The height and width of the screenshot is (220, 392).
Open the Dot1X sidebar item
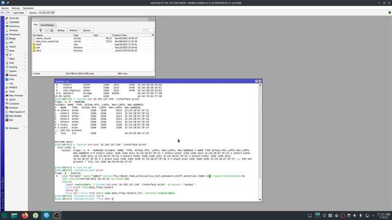12,100
